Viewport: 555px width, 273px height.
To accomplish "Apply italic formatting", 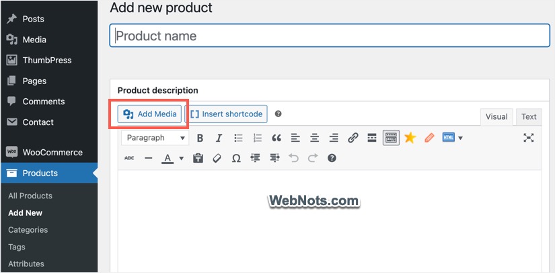I will 219,138.
